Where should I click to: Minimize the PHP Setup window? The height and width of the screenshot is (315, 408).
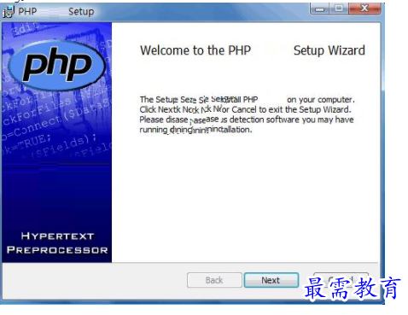coord(319,9)
